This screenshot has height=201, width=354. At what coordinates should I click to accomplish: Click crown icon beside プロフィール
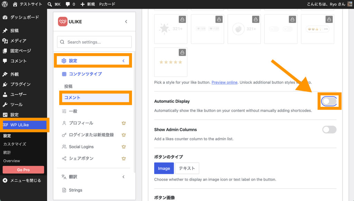[x=124, y=123]
